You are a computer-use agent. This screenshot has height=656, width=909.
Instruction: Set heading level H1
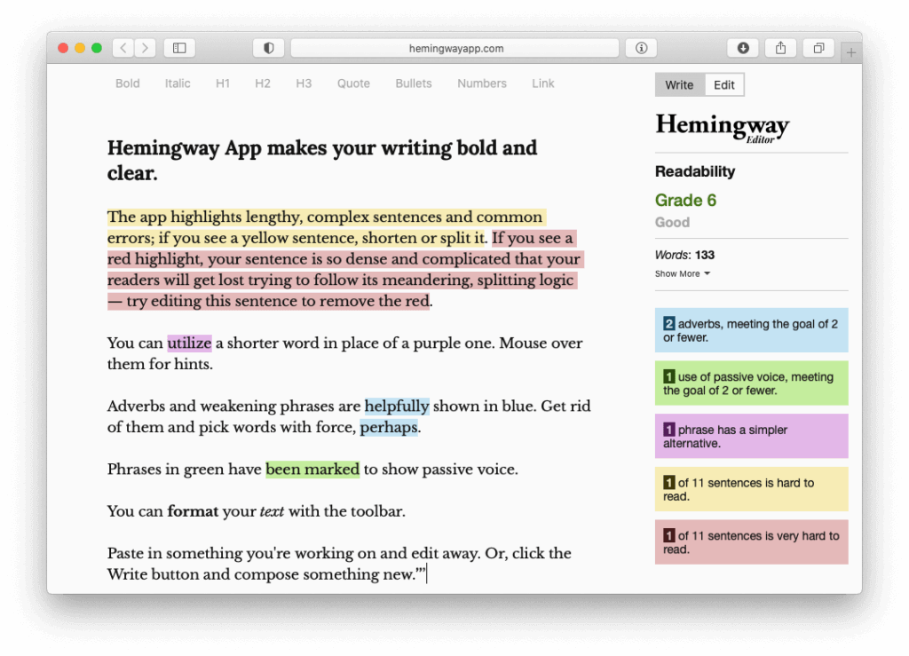point(223,83)
